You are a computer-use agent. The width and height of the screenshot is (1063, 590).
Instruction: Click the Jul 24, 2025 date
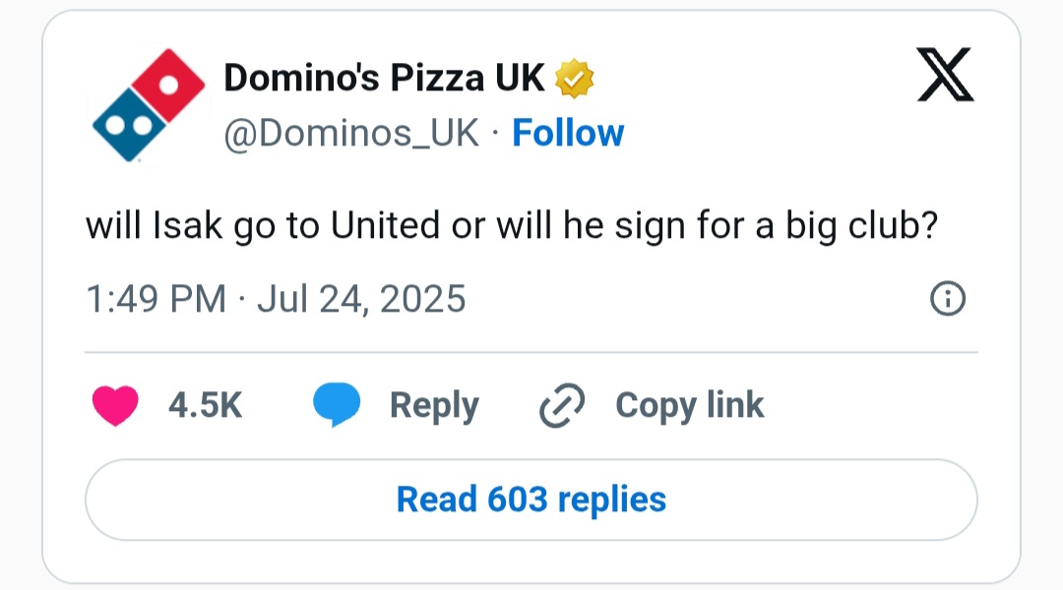(361, 299)
